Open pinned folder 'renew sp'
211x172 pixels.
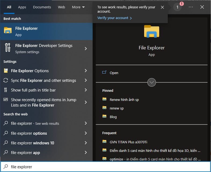117,108
